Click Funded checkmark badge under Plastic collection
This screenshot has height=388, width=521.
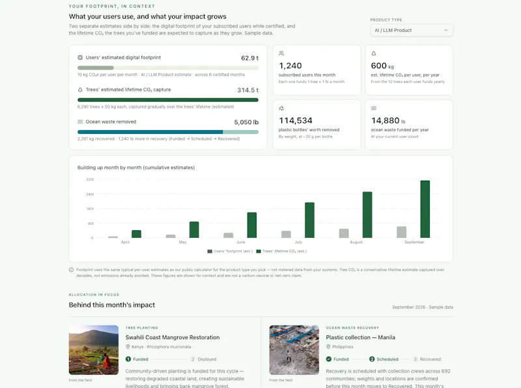329,359
